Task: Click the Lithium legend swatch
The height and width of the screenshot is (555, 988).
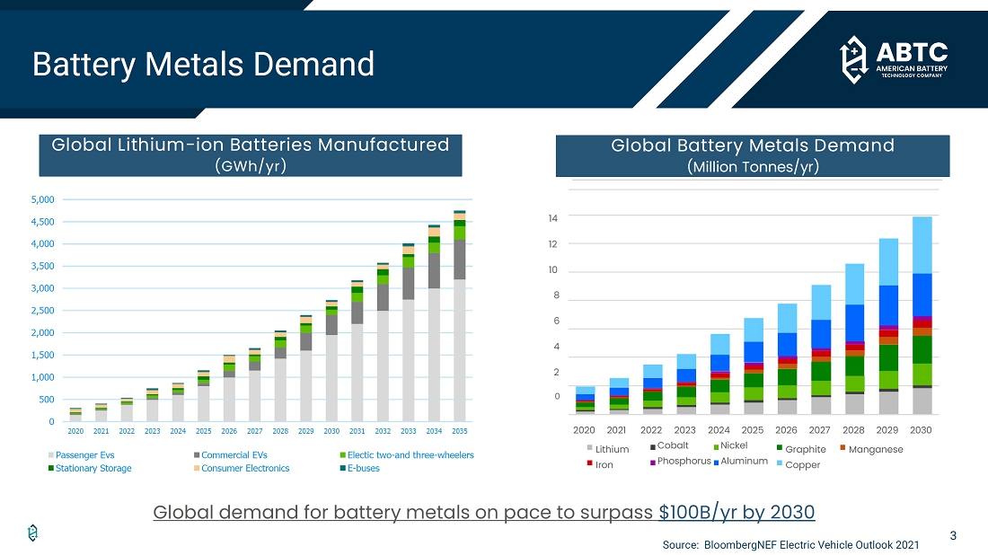Action: 589,448
